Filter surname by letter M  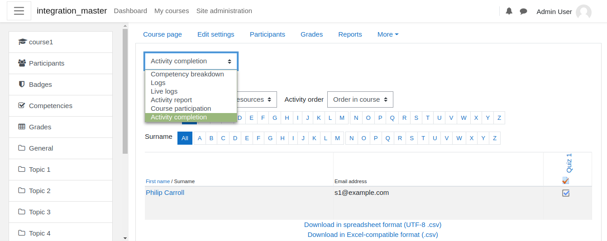(x=337, y=138)
